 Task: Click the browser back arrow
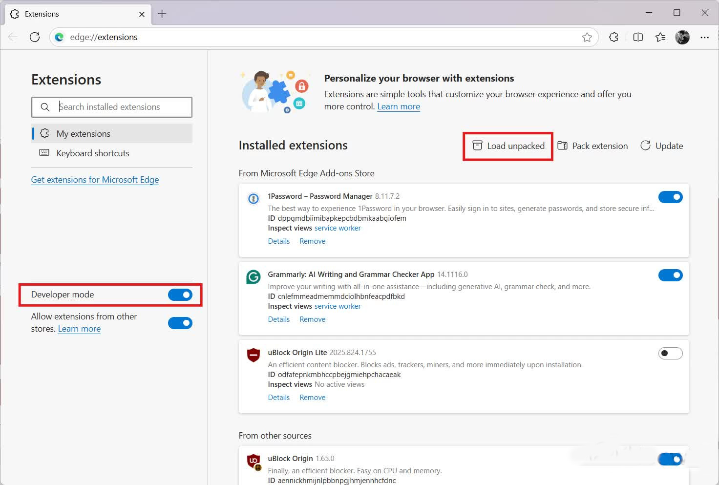click(13, 37)
